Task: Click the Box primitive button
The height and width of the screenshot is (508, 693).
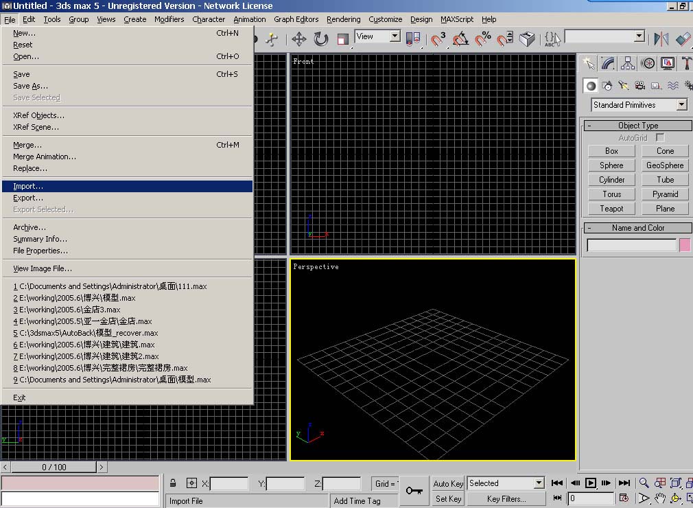Action: 611,151
